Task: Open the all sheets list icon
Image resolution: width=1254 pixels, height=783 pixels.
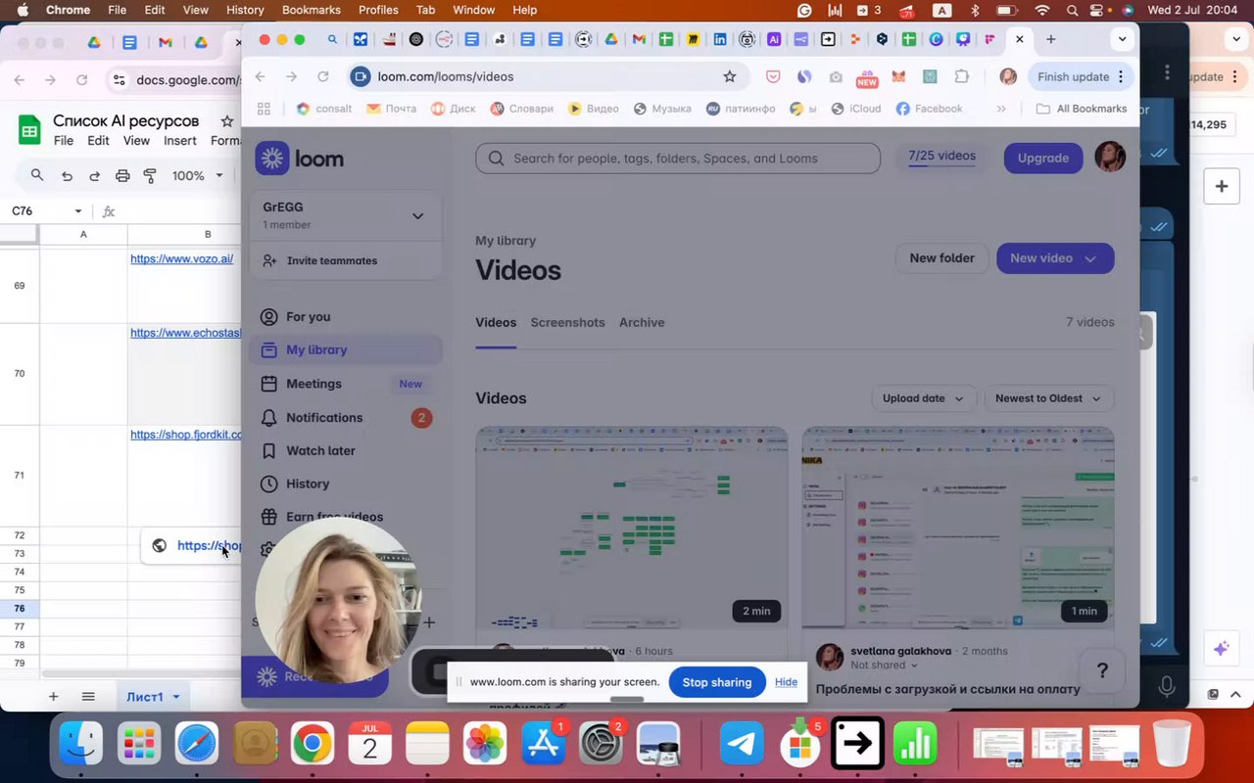Action: click(x=88, y=696)
